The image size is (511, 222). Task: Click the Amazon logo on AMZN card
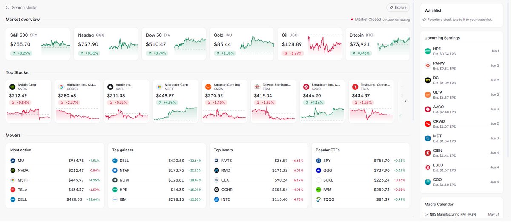(208, 86)
